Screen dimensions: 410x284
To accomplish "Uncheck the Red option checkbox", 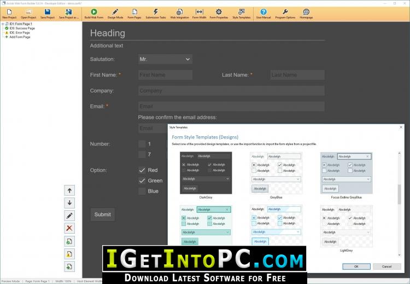I will (142, 170).
